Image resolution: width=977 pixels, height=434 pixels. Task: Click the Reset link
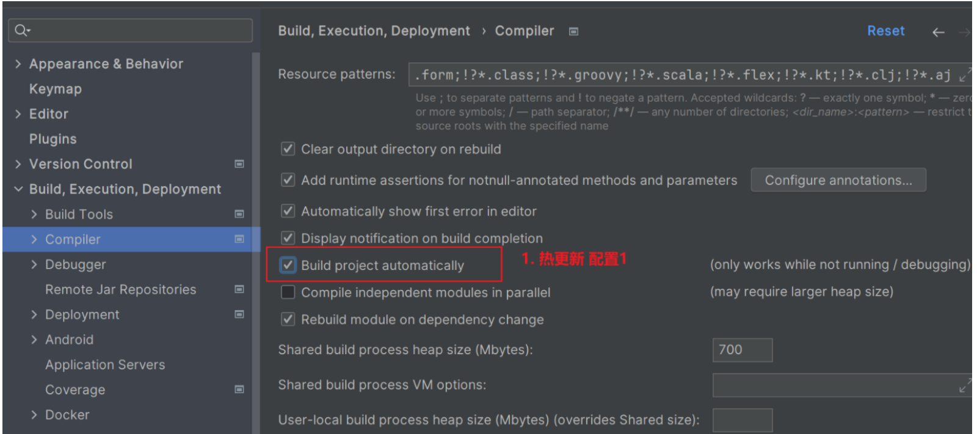tap(885, 31)
